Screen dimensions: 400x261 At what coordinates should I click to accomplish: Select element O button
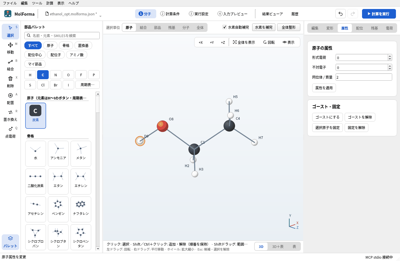pyautogui.click(x=68, y=75)
